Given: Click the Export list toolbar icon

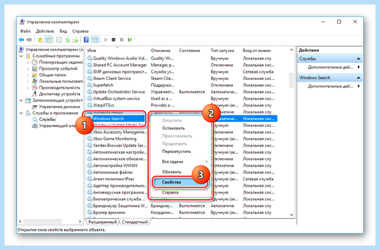Looking at the screenshot, I should (x=75, y=39).
